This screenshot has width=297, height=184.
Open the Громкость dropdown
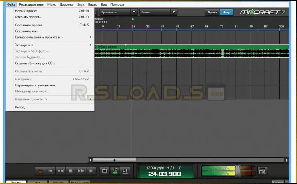(x=117, y=12)
